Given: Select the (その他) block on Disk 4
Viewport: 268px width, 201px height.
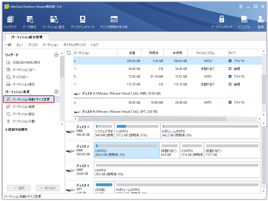Looking at the screenshot, I should coord(104,187).
